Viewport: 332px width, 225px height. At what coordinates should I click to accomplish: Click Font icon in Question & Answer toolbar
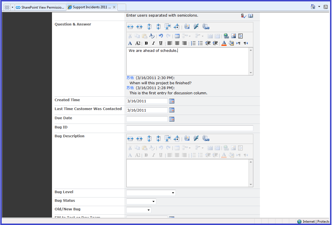click(x=130, y=43)
